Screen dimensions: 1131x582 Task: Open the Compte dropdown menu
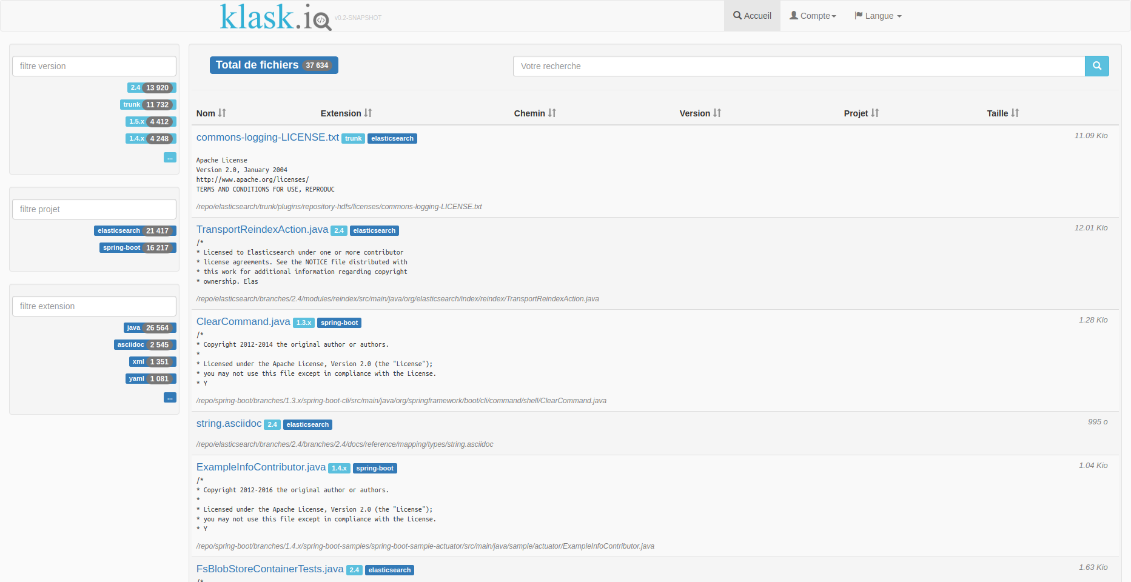pyautogui.click(x=813, y=16)
